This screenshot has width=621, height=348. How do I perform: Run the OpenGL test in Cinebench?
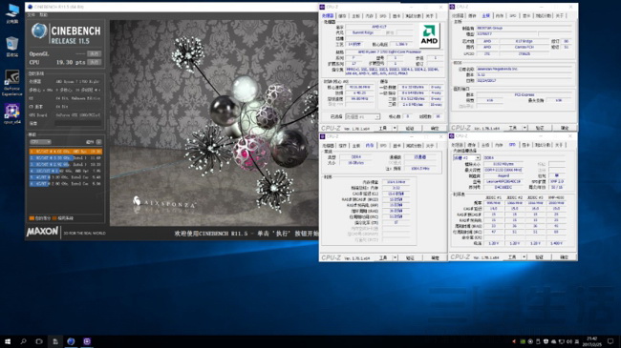pyautogui.click(x=95, y=53)
